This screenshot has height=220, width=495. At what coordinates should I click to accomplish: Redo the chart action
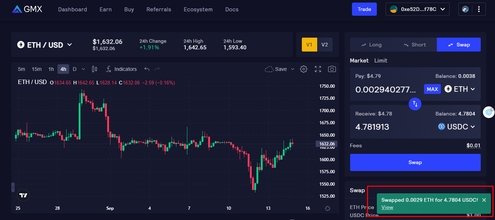157,69
